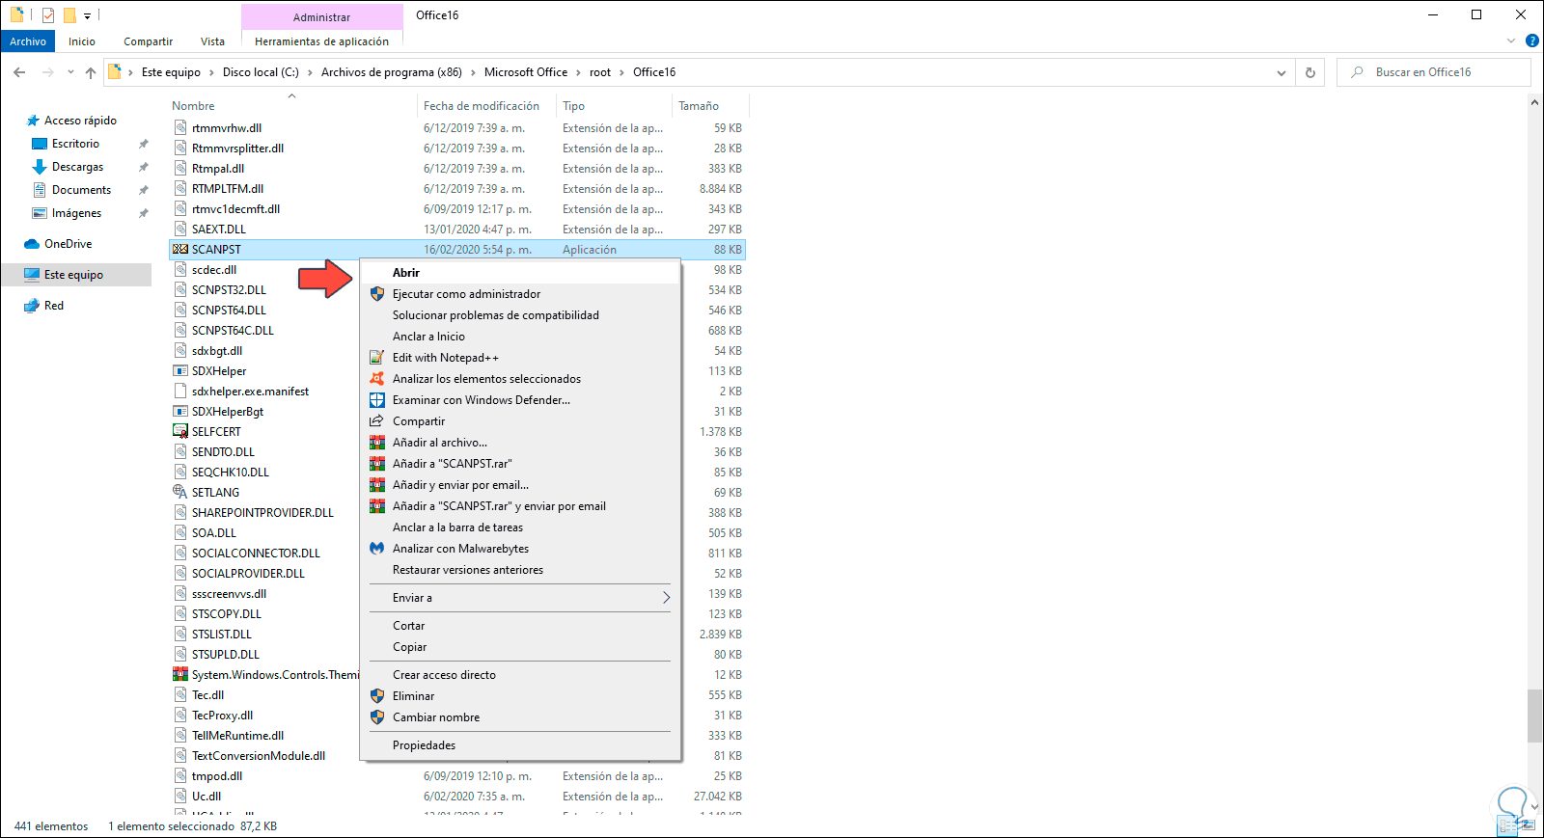The height and width of the screenshot is (838, 1544).
Task: Sort files by Tamaño column header
Action: coord(710,106)
